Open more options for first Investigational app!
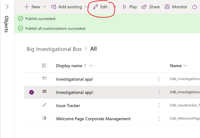Image resolution: width=200 pixels, height=138 pixels. coord(159,79)
